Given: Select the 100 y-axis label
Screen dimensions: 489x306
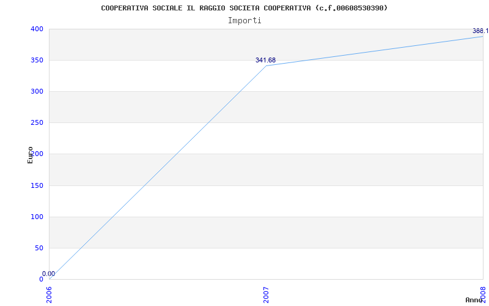Looking at the screenshot, I should (x=37, y=217).
